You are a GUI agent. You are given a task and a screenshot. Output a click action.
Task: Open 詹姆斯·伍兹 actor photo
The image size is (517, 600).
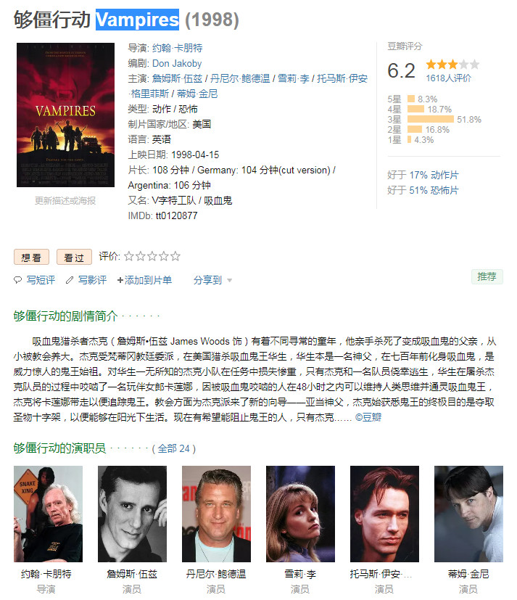132,514
